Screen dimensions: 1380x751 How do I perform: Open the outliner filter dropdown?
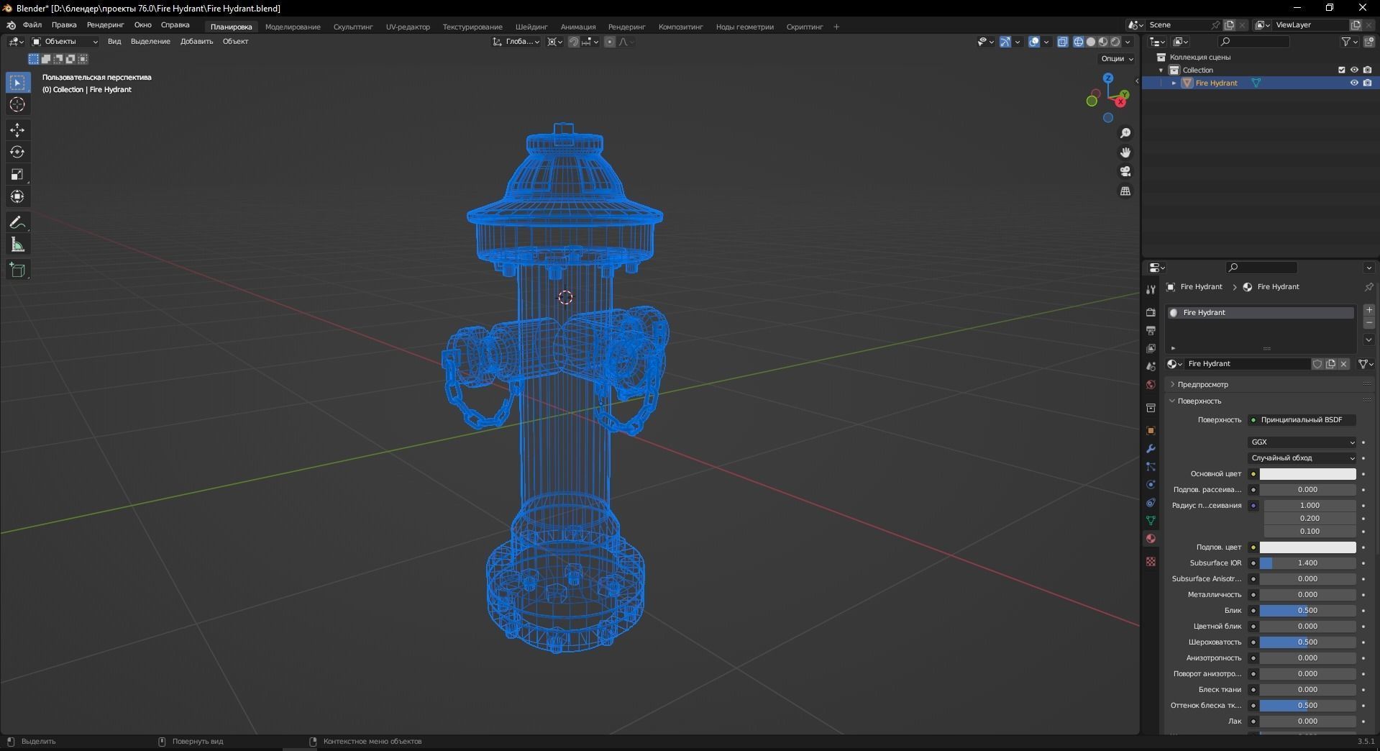[x=1349, y=42]
